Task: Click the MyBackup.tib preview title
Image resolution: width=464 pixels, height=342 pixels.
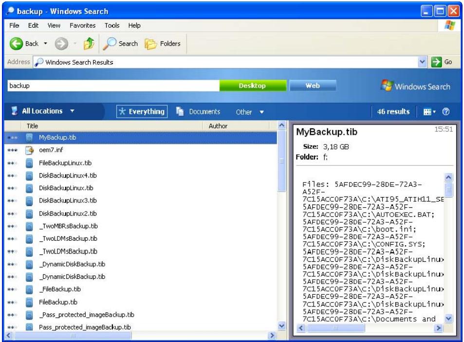Action: 327,132
